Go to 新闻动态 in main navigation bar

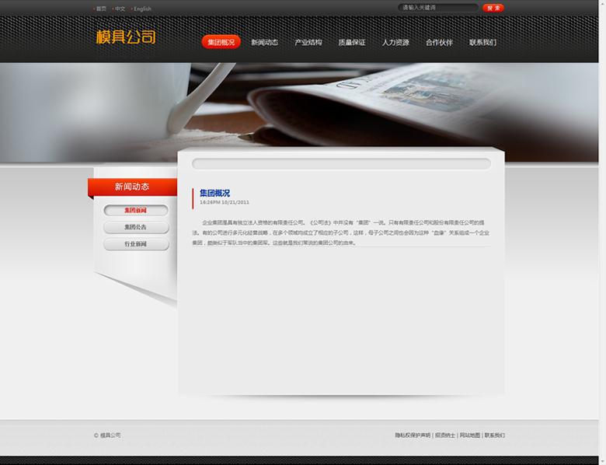coord(264,42)
